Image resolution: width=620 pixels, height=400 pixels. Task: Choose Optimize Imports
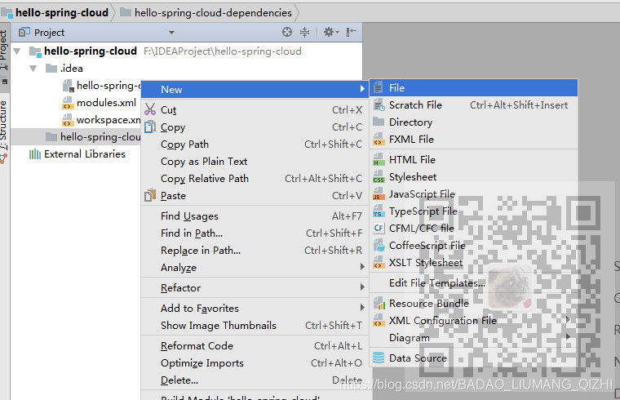(255, 362)
